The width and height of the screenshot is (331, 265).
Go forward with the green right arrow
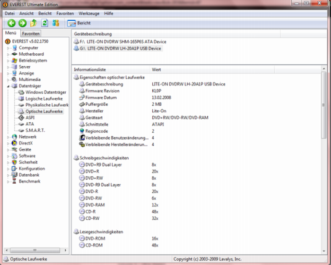[22, 23]
